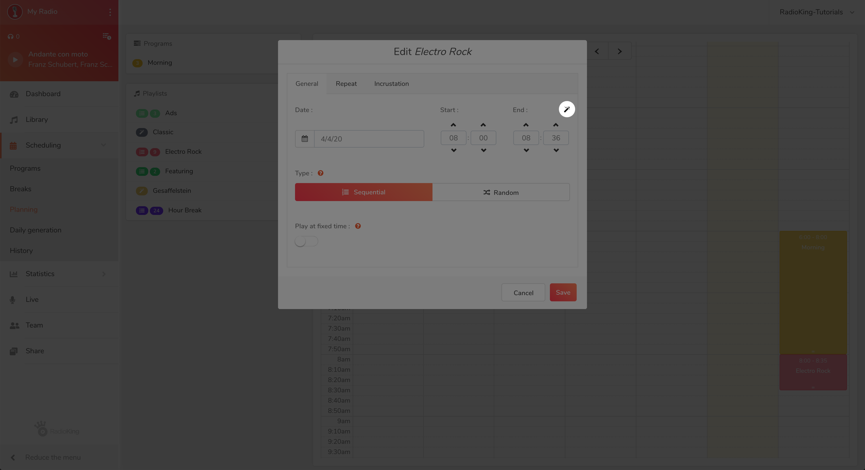Open the calendar date picker icon
The width and height of the screenshot is (865, 470).
point(305,139)
